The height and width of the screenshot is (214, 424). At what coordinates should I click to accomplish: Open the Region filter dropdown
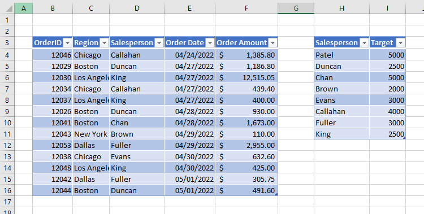click(104, 43)
